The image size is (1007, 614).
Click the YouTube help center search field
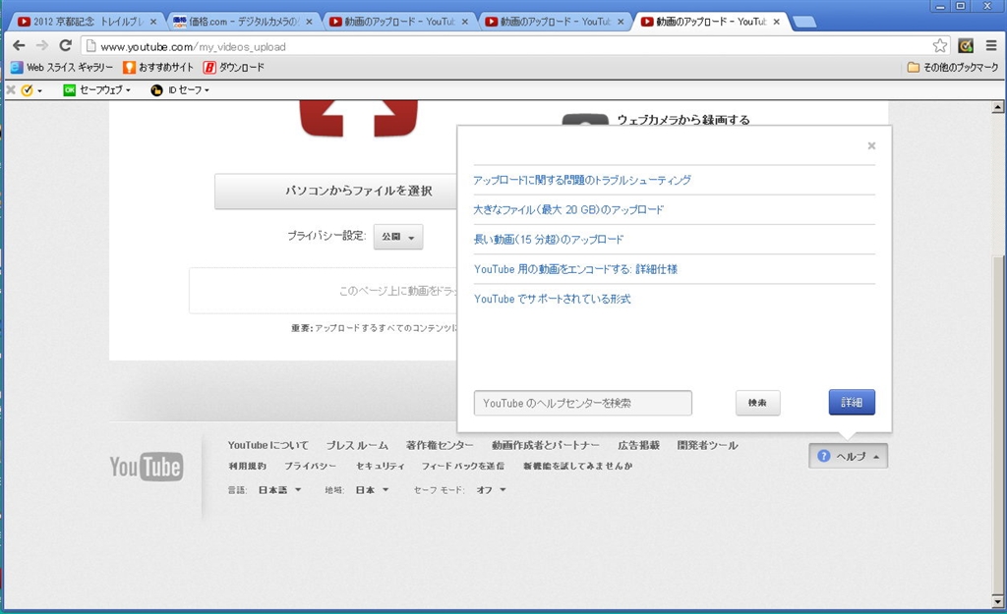point(582,403)
